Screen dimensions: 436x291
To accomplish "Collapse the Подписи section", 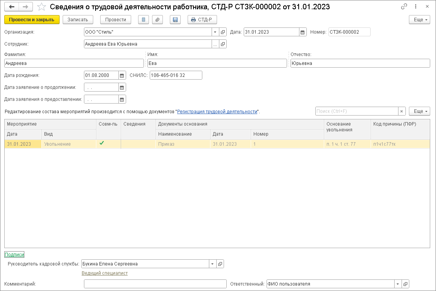I will [x=14, y=255].
